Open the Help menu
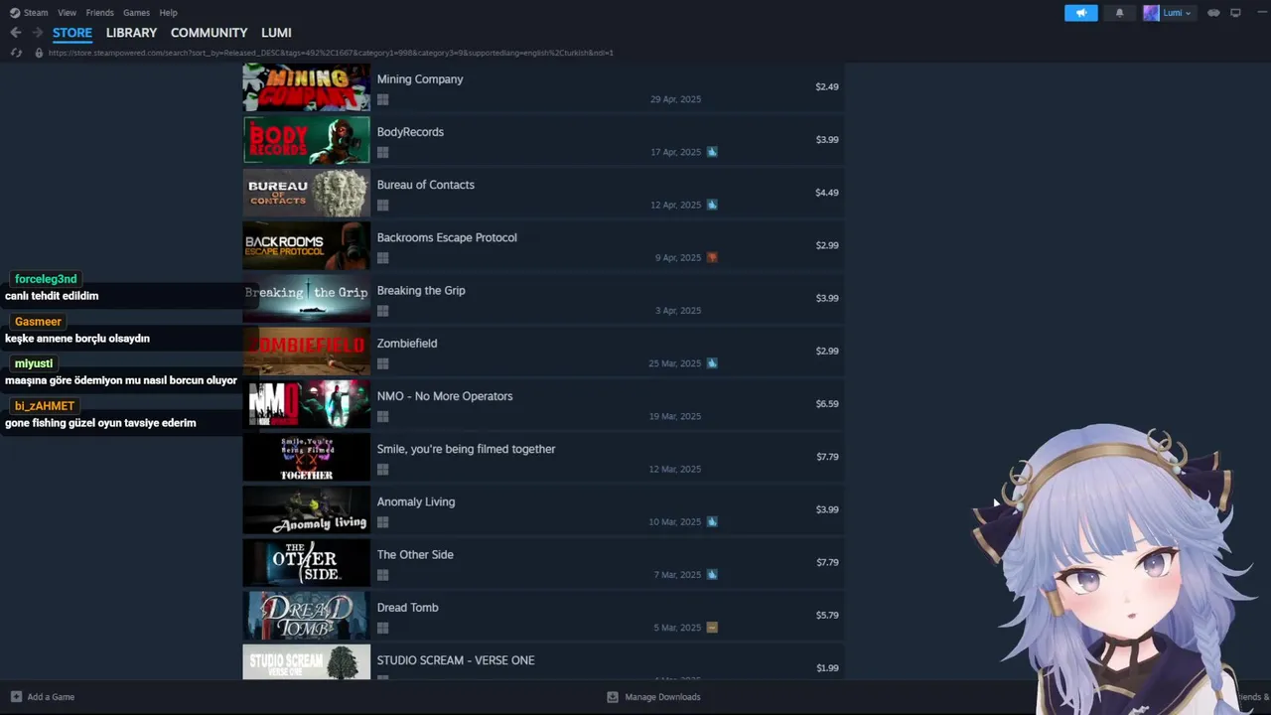This screenshot has width=1271, height=715. (168, 13)
